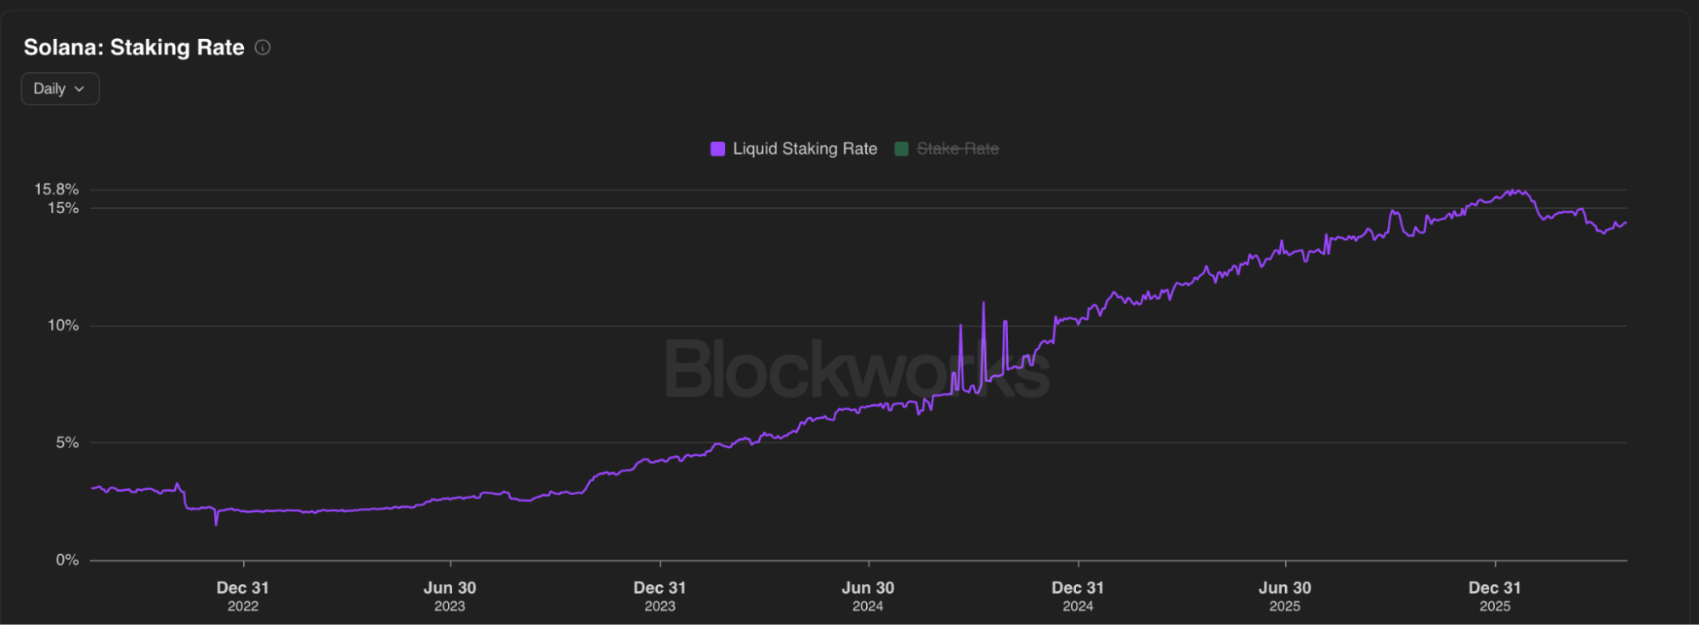
Task: Click the Blockworks watermark in the chart
Action: (857, 369)
